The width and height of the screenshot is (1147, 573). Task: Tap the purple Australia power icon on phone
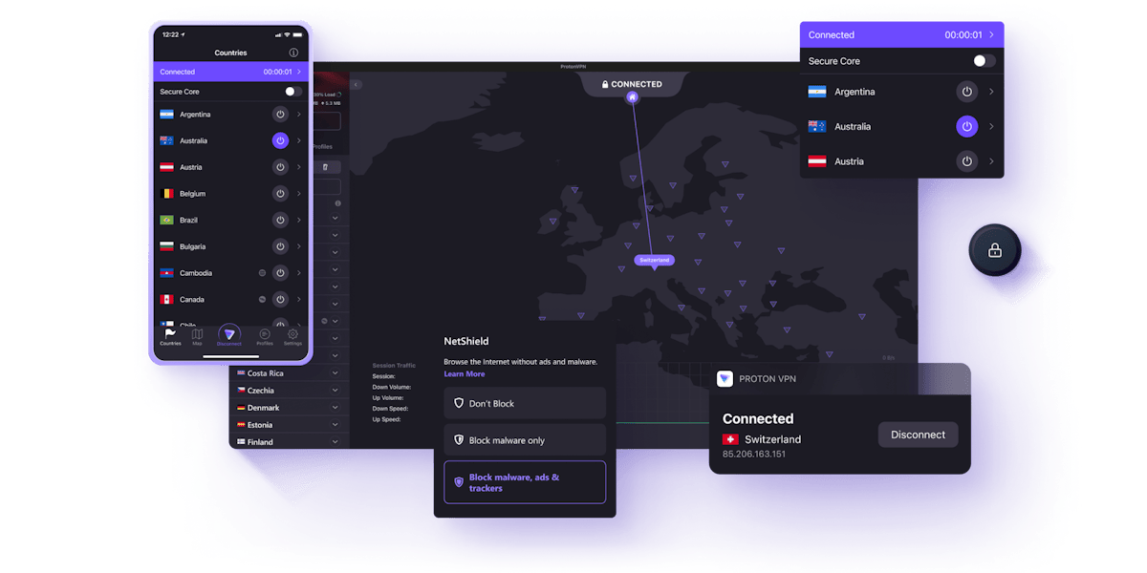point(280,140)
